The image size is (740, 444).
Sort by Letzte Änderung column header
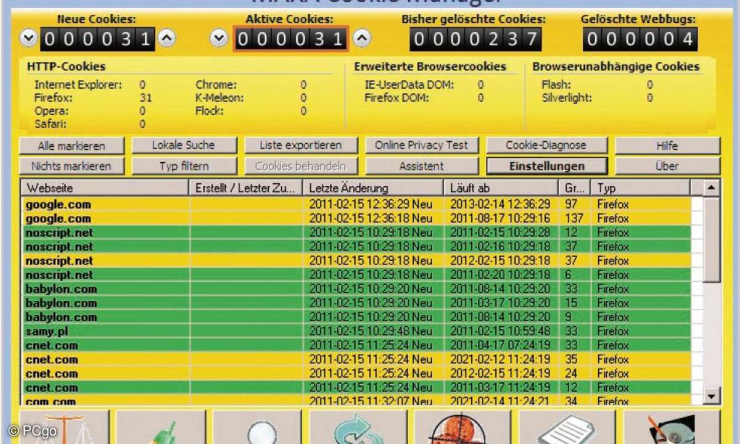click(x=374, y=188)
